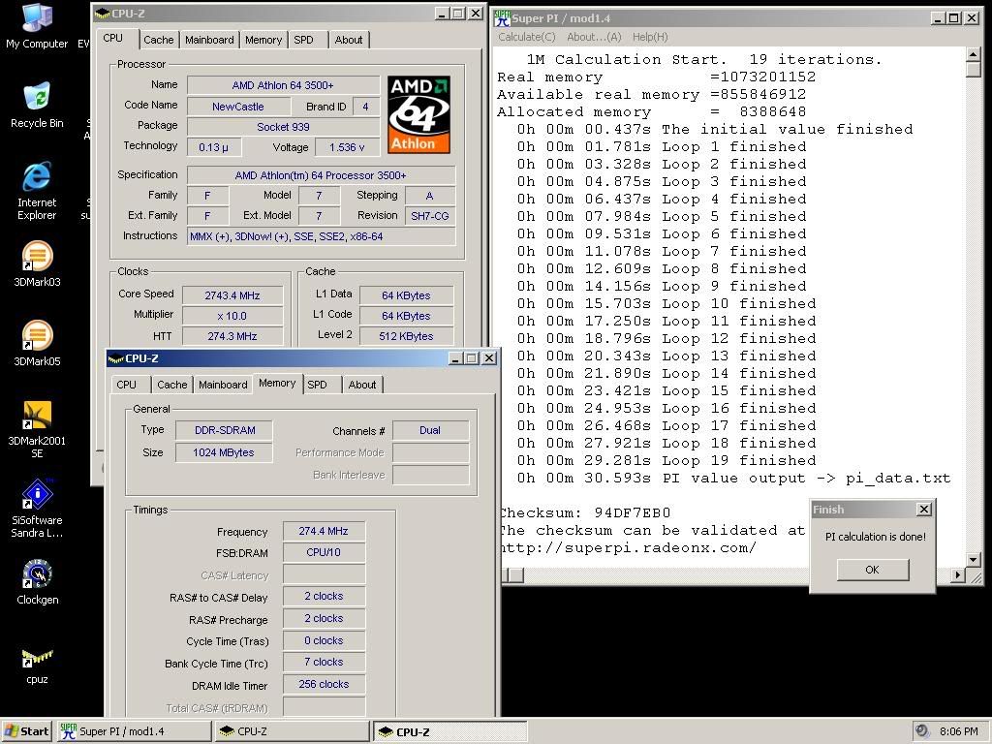Click the AMD Athlon 64 logo
This screenshot has height=744, width=992.
(418, 114)
